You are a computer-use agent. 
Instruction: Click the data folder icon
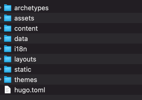click(x=8, y=38)
